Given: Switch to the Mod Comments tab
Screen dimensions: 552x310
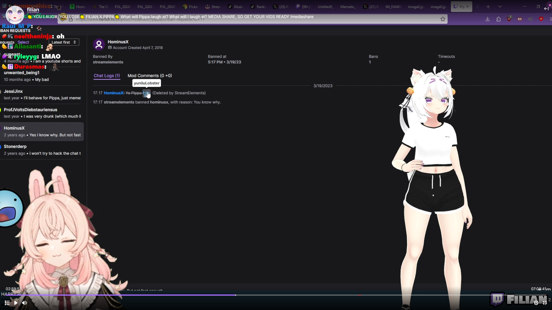Looking at the screenshot, I should [149, 75].
